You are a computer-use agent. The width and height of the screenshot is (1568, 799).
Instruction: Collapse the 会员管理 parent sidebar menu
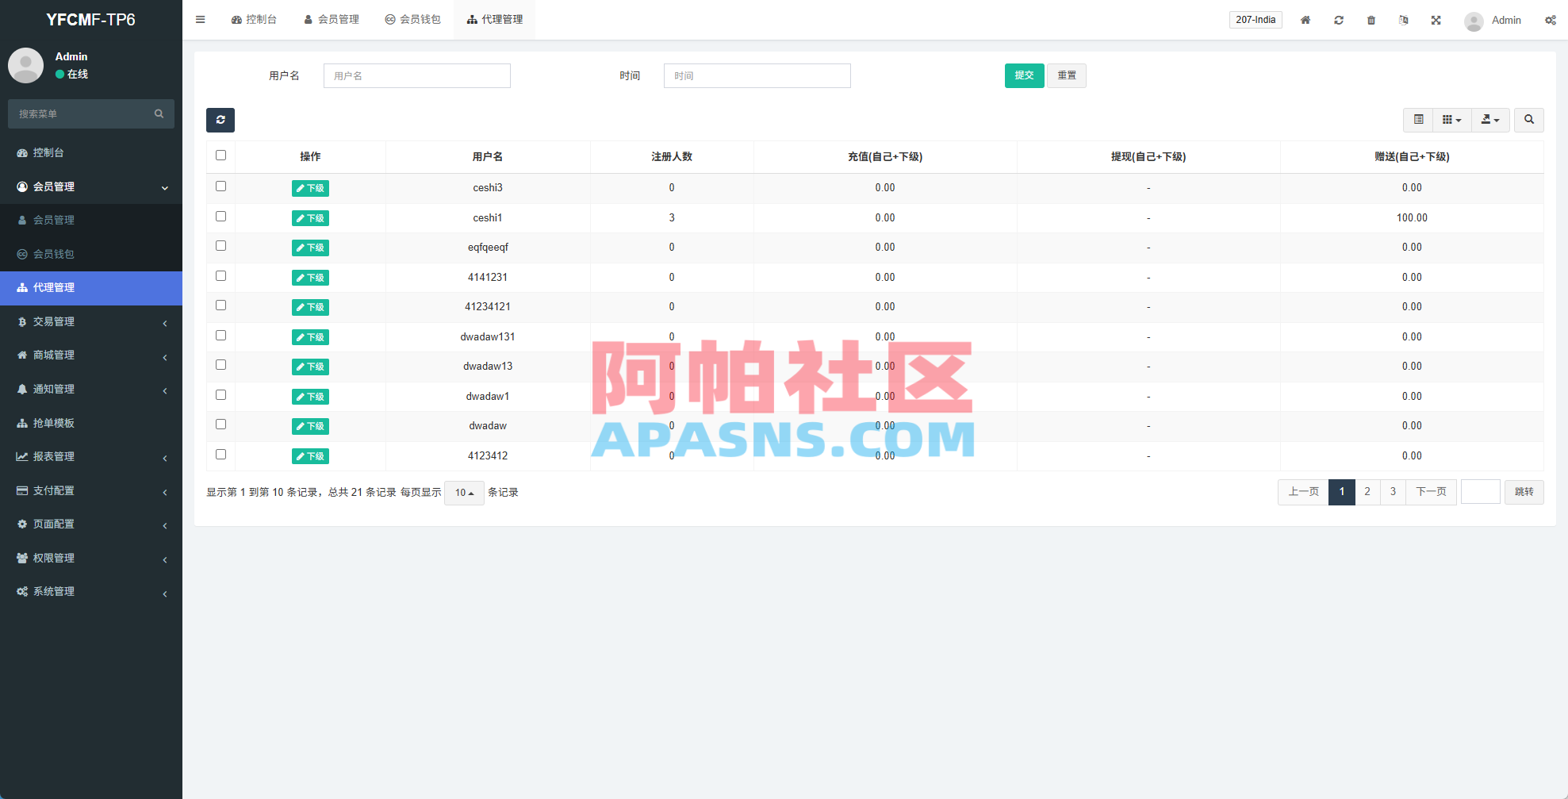(x=91, y=186)
